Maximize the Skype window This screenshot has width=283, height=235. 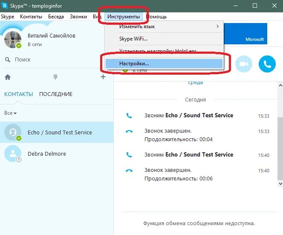pos(255,6)
